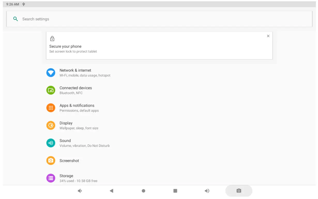The height and width of the screenshot is (199, 318).
Task: Tap the orange Apps & notifications icon
Action: click(51, 108)
